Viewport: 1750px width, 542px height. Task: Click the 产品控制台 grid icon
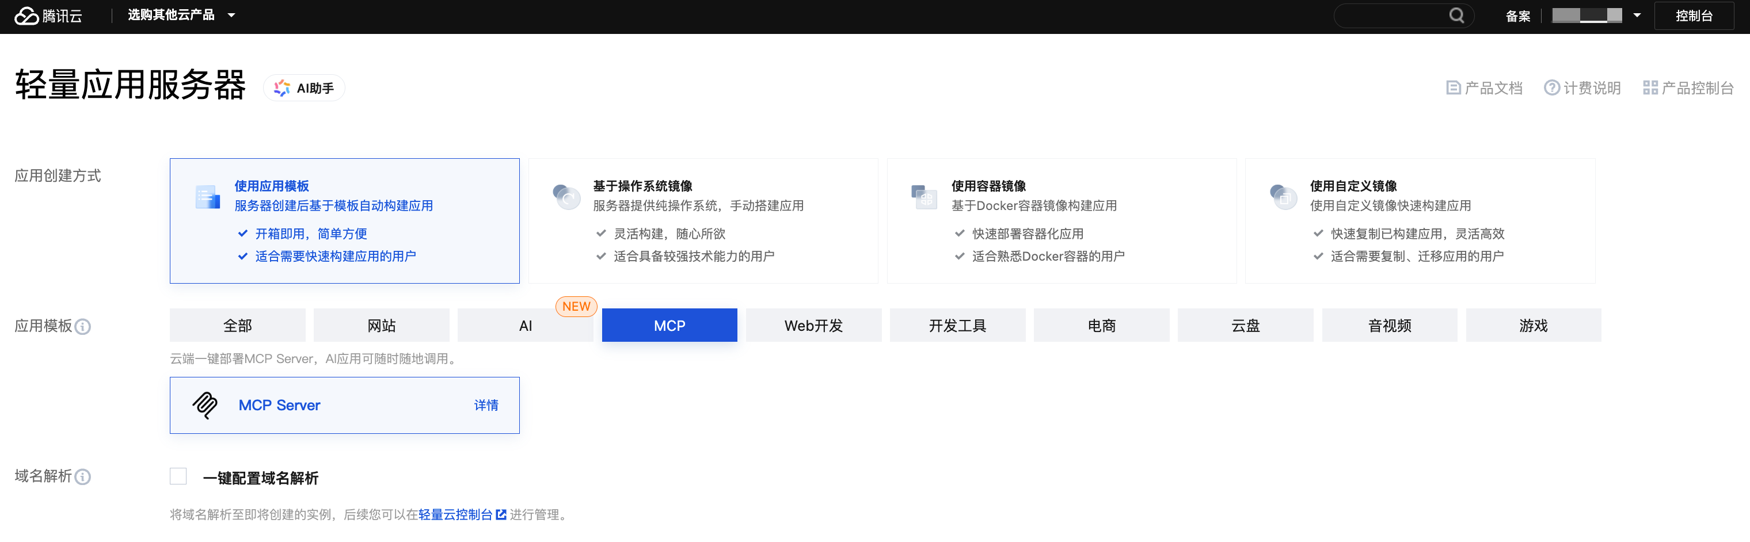(1650, 88)
